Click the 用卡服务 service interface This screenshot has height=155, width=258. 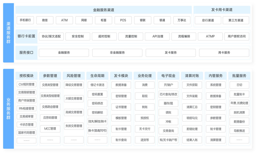[x=224, y=53]
